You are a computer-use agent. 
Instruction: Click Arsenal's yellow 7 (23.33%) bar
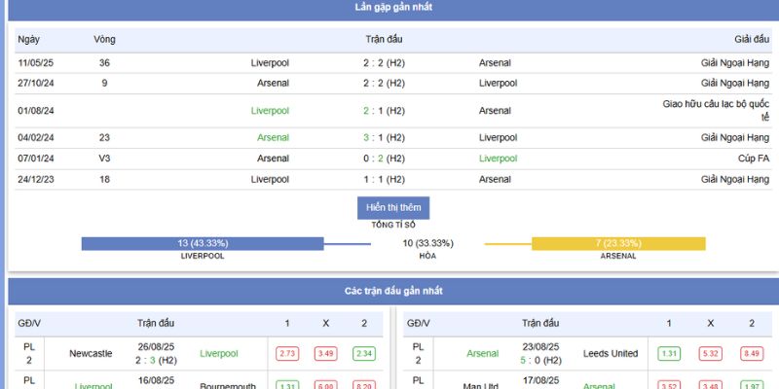[615, 243]
